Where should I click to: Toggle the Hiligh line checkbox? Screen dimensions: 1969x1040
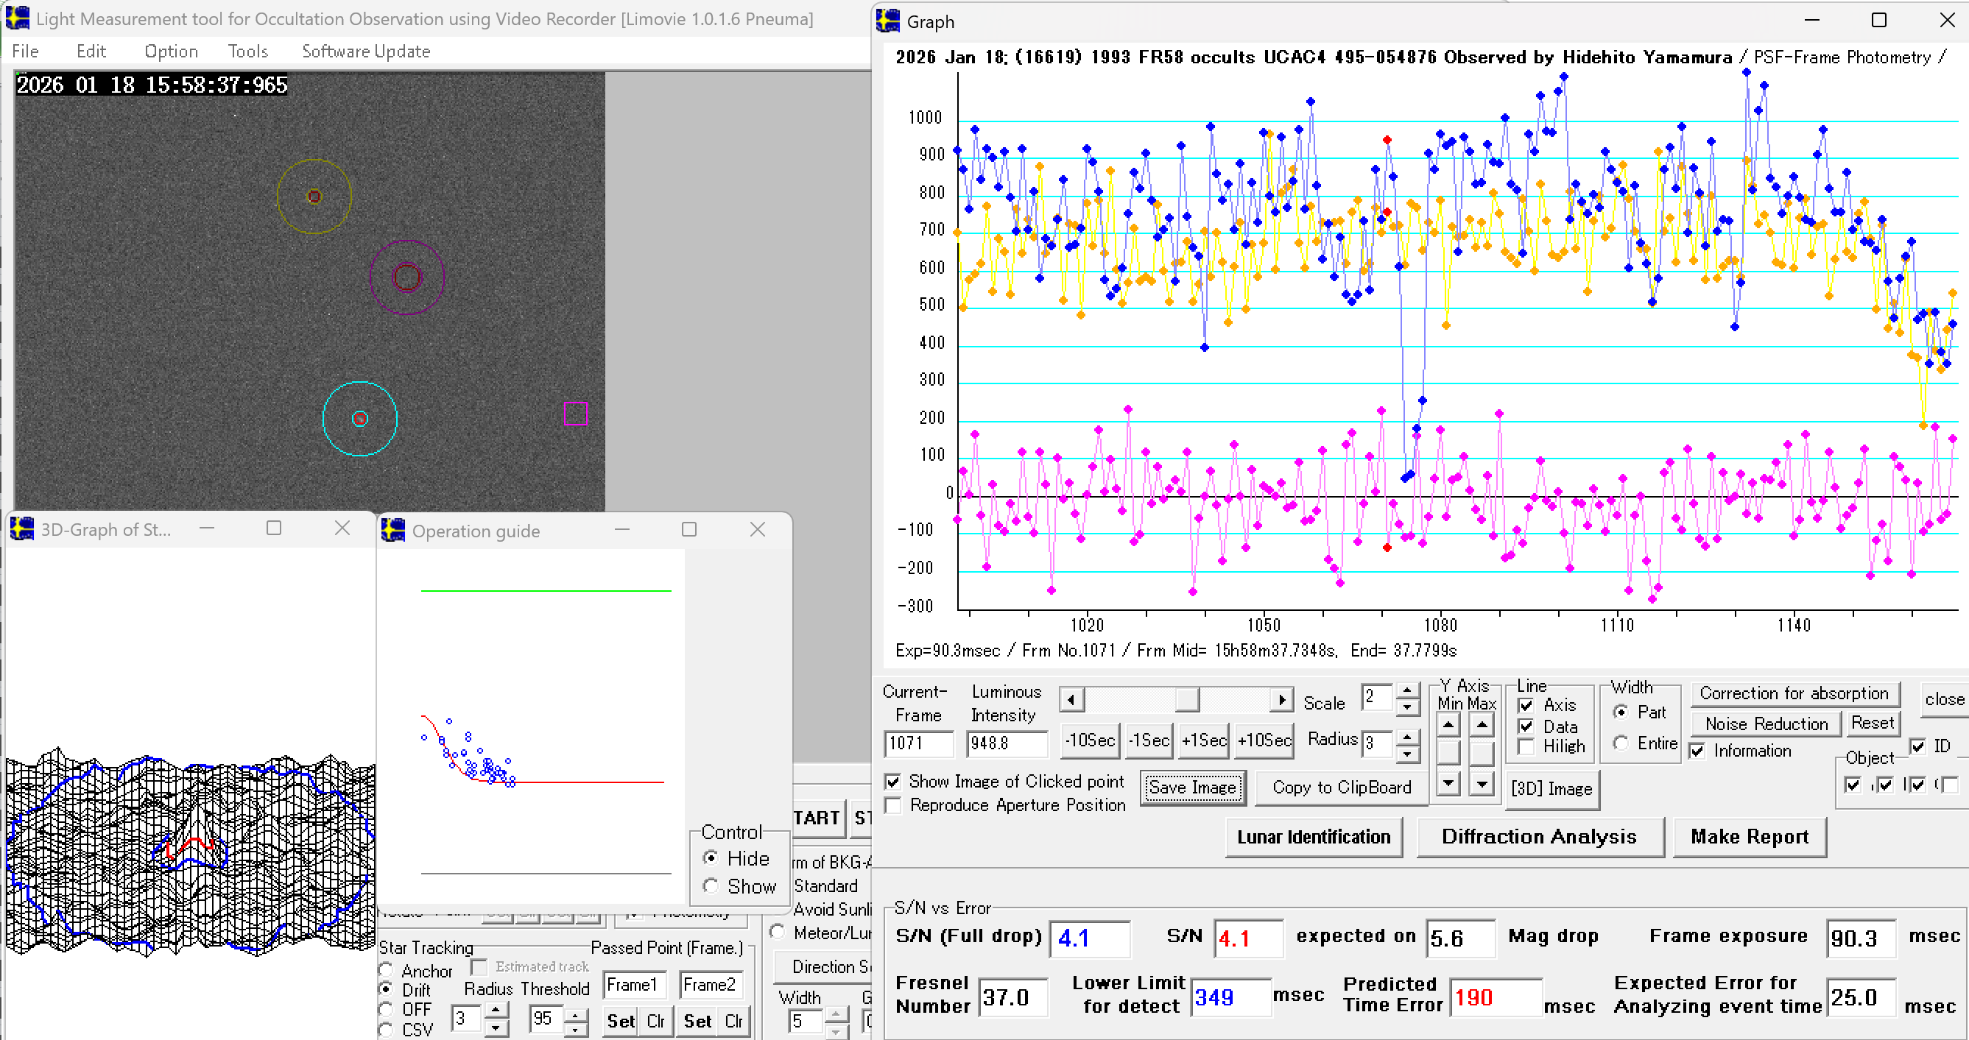pyautogui.click(x=1526, y=746)
